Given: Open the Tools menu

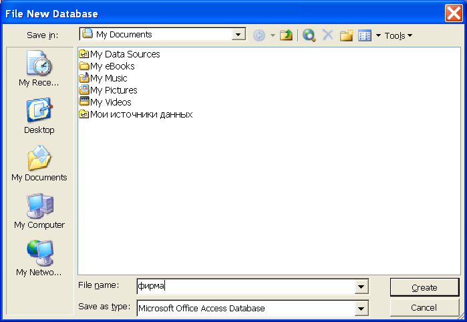Looking at the screenshot, I should click(398, 36).
